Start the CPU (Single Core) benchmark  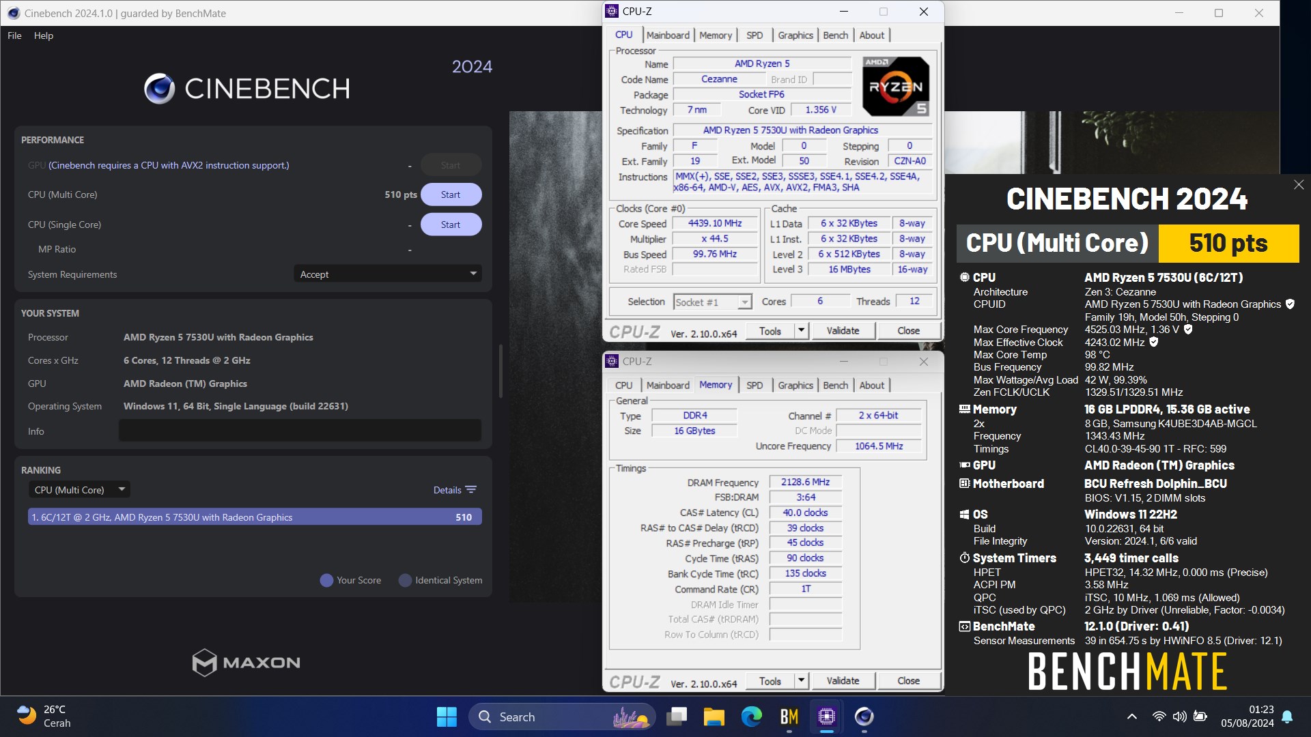[x=451, y=225]
